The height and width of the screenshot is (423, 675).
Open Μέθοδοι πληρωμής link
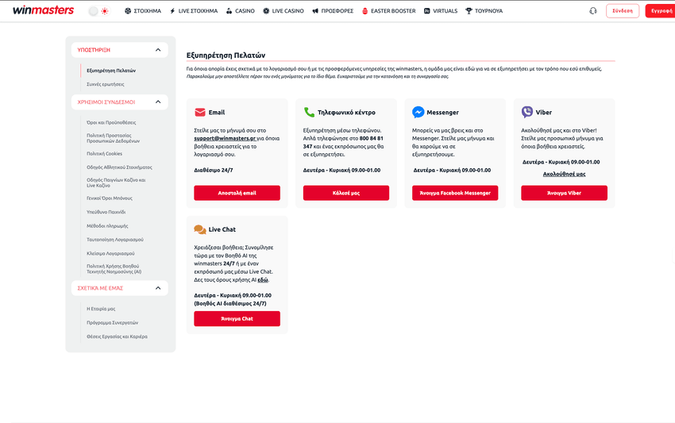click(x=107, y=226)
